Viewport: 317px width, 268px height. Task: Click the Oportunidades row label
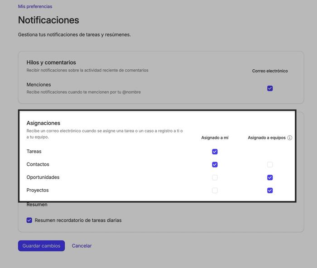(x=43, y=177)
